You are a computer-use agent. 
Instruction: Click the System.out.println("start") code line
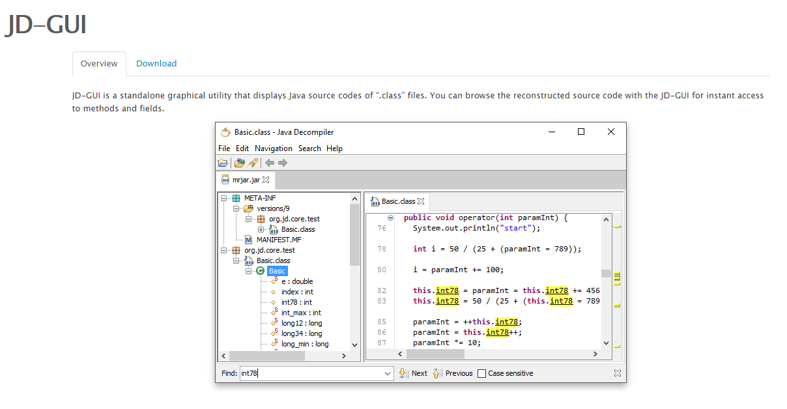click(477, 228)
